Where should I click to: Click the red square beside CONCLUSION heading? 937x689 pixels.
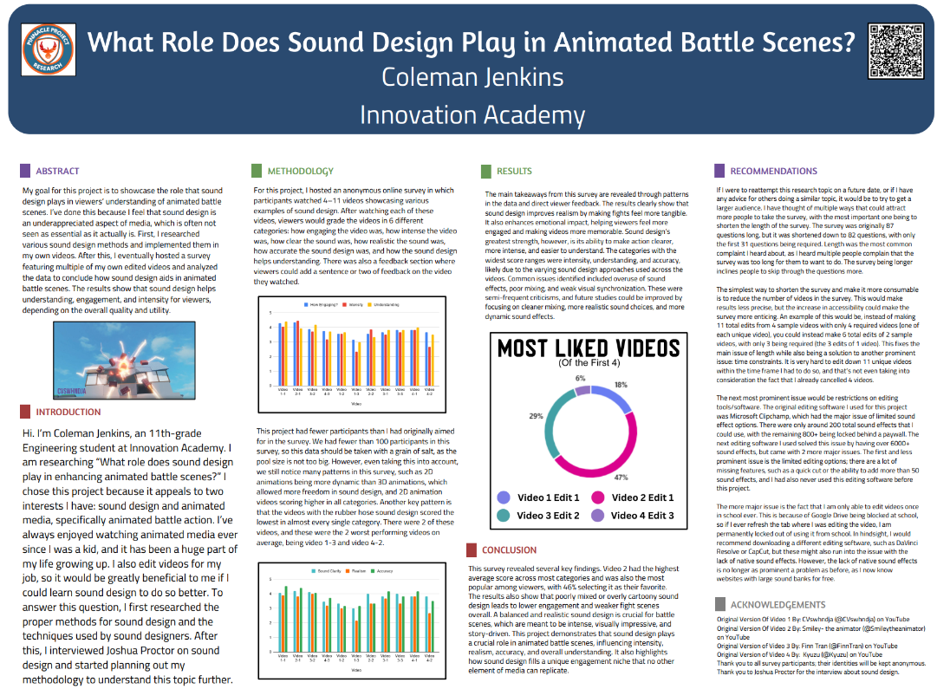pos(472,549)
